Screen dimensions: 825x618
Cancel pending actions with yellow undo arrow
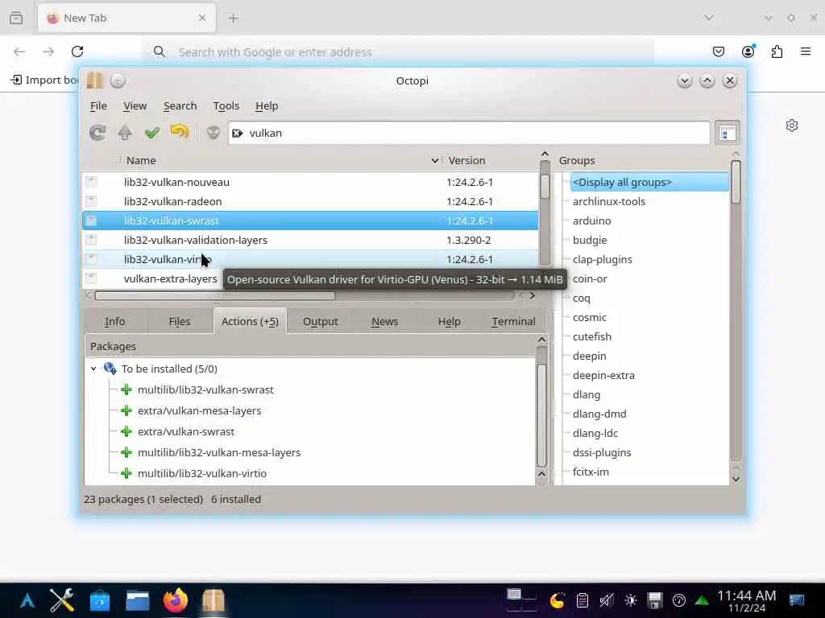[x=180, y=132]
